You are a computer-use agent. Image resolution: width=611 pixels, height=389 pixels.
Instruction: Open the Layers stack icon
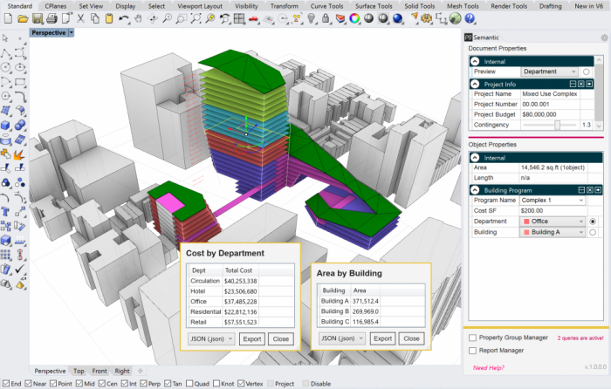click(x=340, y=18)
